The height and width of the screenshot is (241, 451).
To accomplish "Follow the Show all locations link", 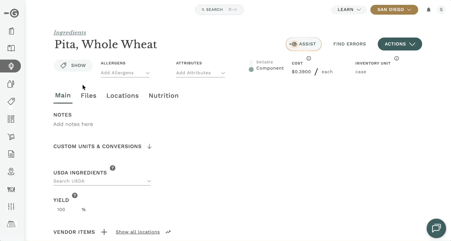I will (x=138, y=232).
